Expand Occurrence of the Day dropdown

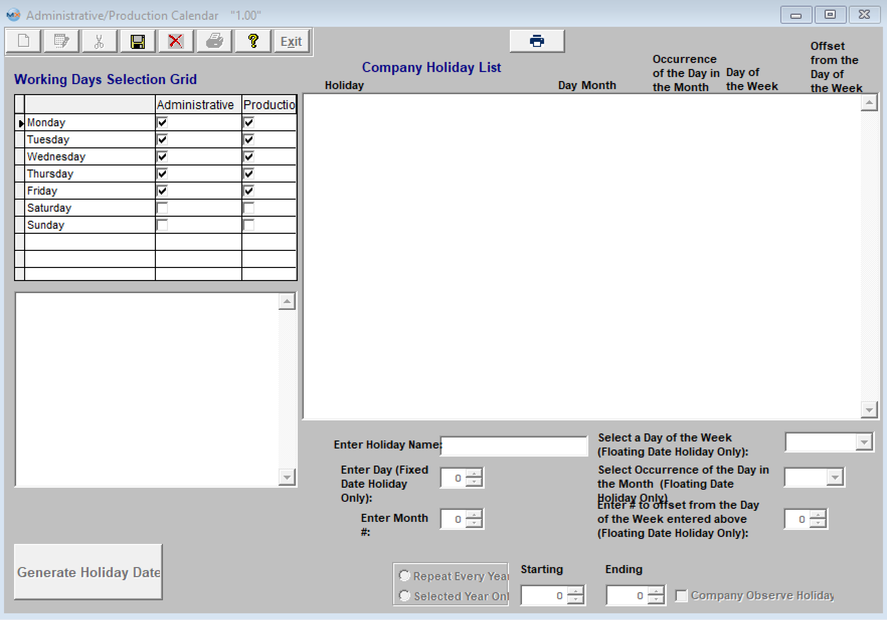pyautogui.click(x=834, y=478)
